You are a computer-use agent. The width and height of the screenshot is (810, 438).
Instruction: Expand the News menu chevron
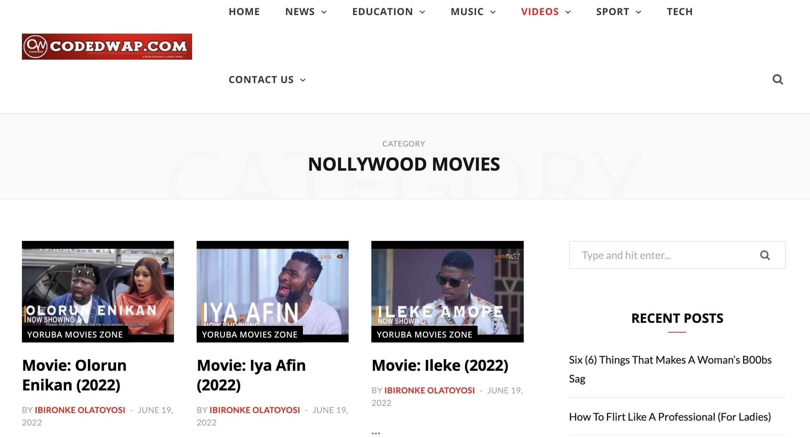(x=324, y=12)
